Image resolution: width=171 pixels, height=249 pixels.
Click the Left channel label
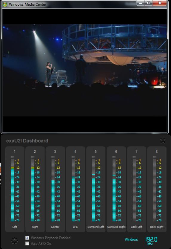[15, 227]
